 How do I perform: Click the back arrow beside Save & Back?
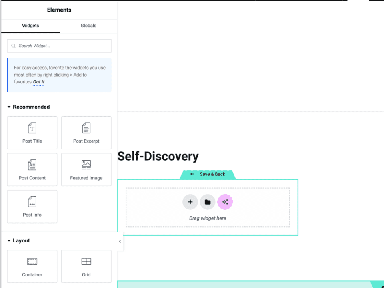pyautogui.click(x=192, y=174)
